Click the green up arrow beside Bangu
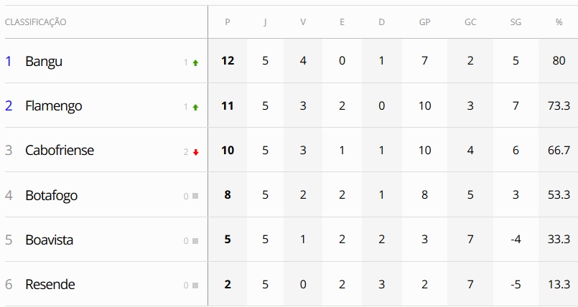 tap(195, 62)
